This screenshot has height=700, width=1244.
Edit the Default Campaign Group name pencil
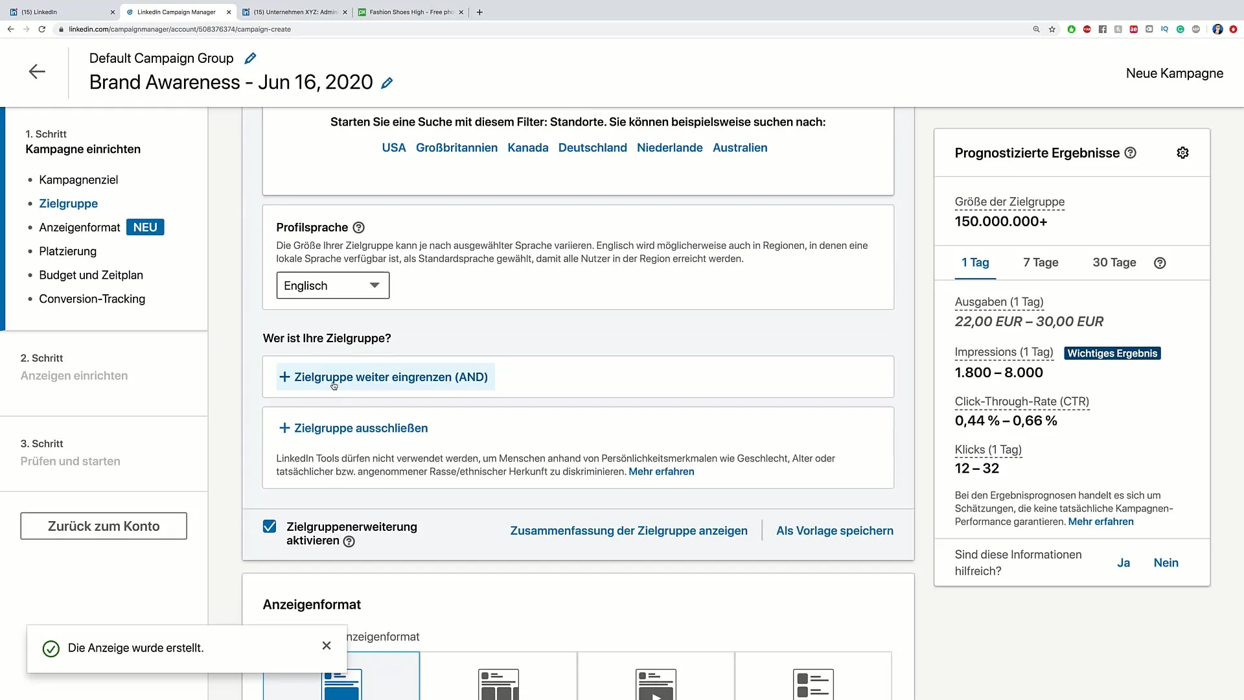click(x=250, y=58)
